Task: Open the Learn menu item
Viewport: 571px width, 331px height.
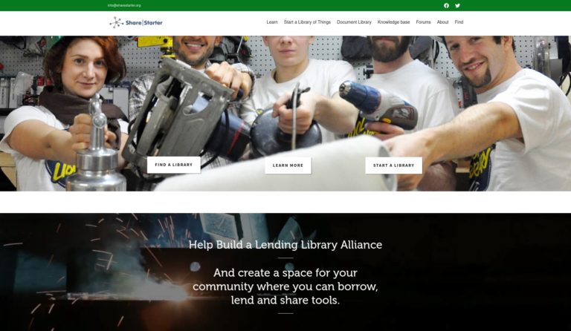Action: point(272,22)
